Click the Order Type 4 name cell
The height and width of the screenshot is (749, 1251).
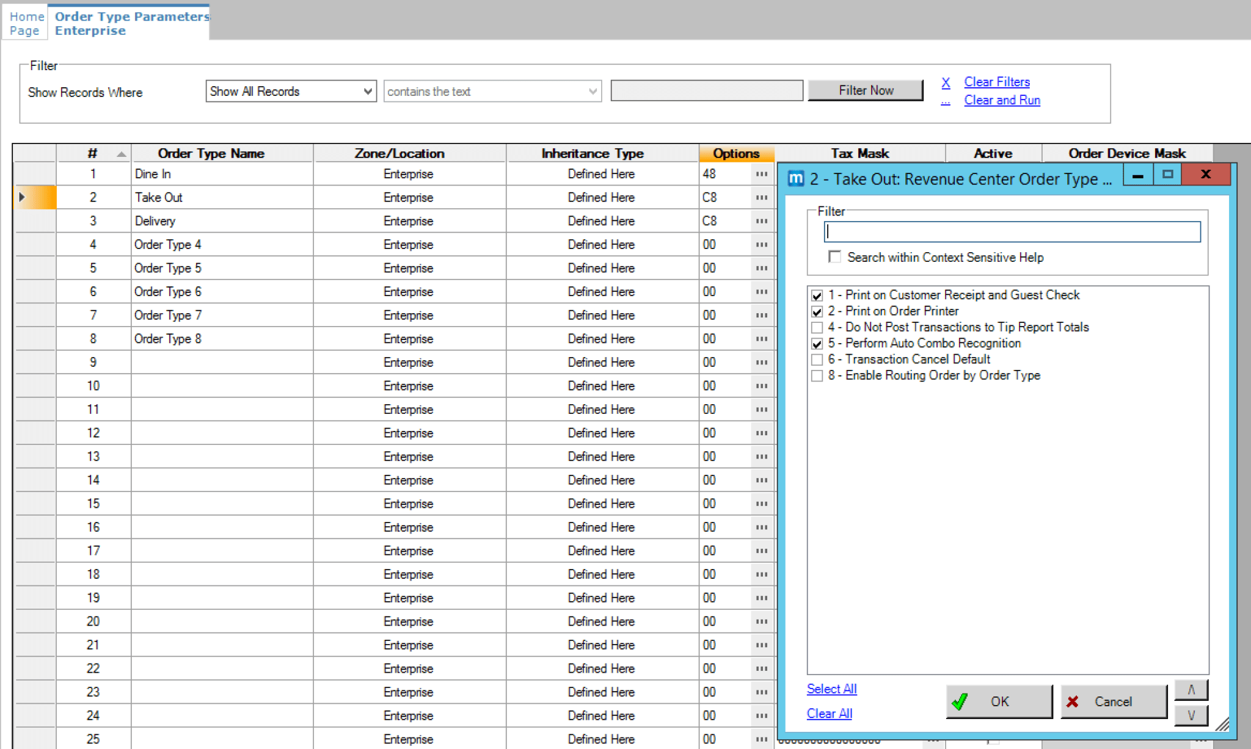(x=222, y=245)
